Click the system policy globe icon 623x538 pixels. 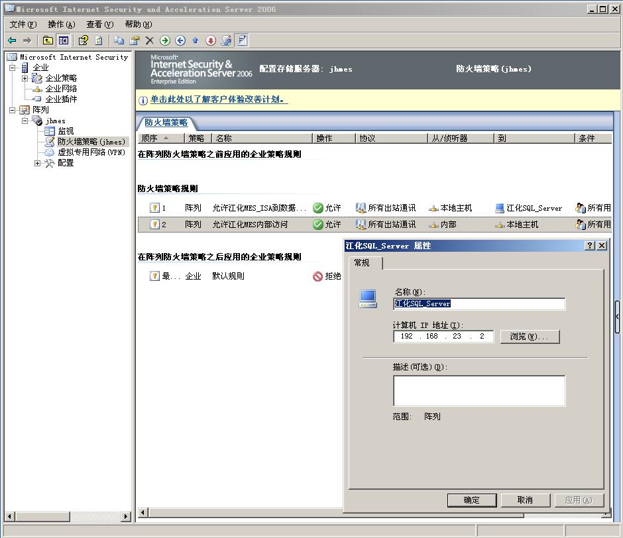(x=226, y=40)
